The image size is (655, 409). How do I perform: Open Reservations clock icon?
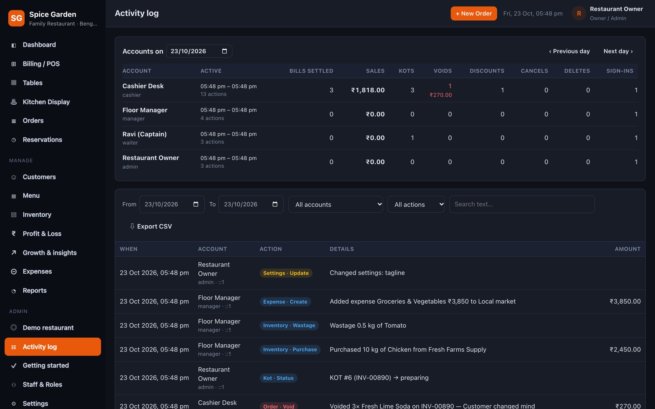tap(14, 140)
